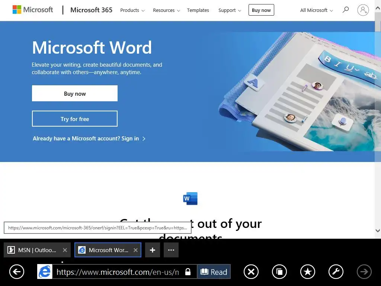
Task: Go back with the back arrow button
Action: [17, 271]
